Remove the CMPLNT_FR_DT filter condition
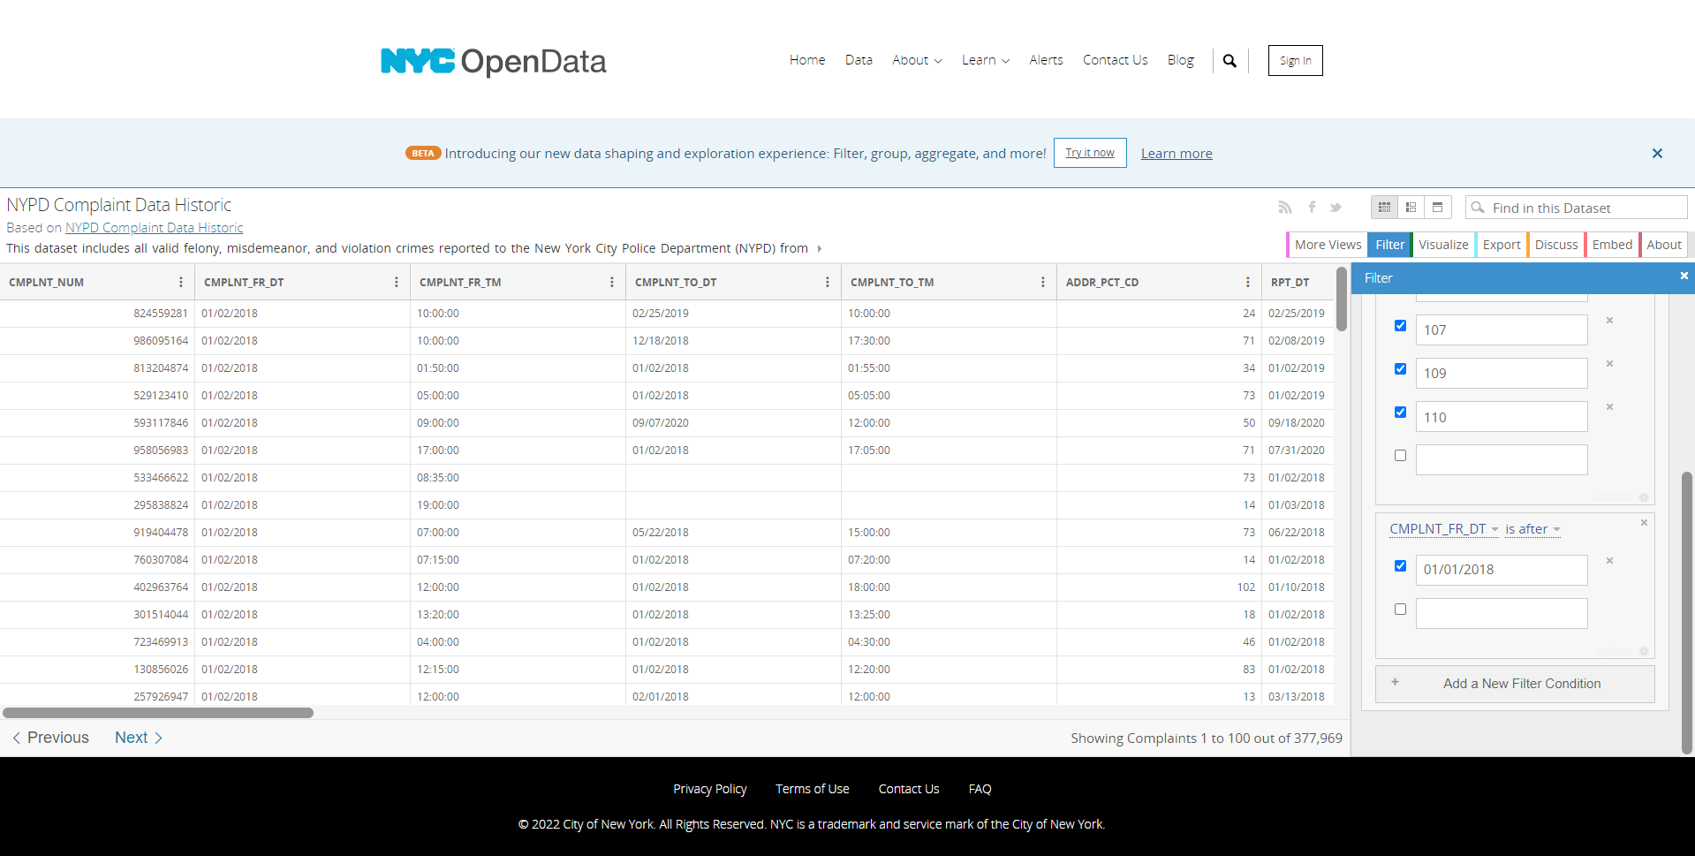The image size is (1695, 856). pos(1644,523)
